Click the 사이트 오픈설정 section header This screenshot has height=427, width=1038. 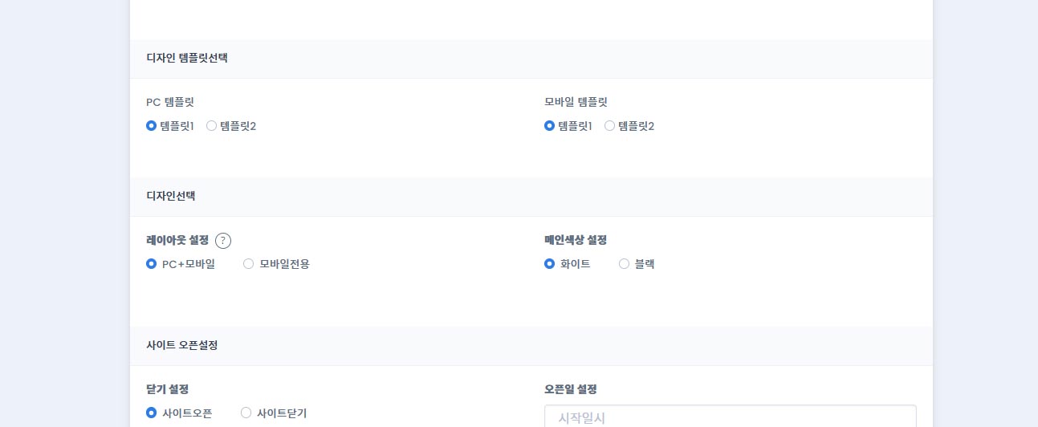click(x=182, y=345)
